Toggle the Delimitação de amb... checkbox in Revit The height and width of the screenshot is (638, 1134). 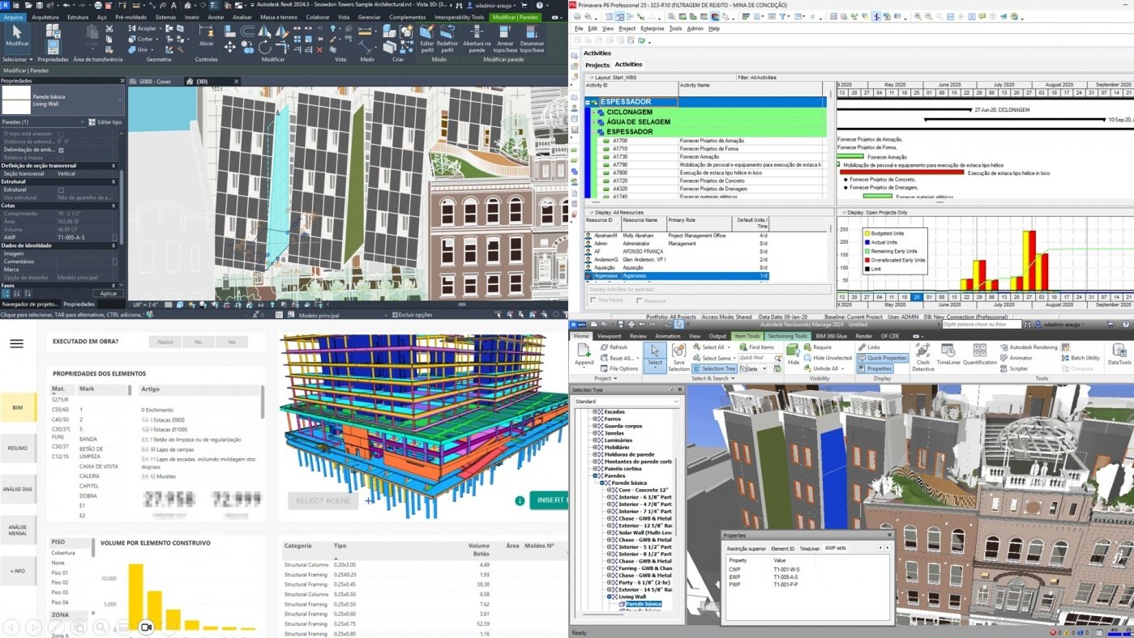(61, 150)
